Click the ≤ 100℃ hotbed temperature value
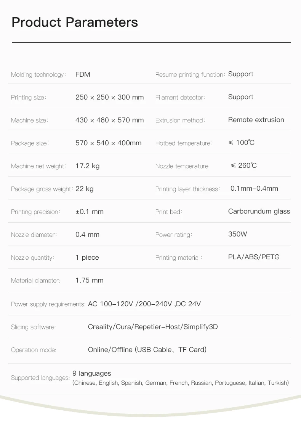Screen dimensions: 301x421 tap(242, 143)
